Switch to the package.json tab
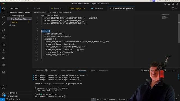The height and width of the screenshot is (101, 180). tap(77, 8)
